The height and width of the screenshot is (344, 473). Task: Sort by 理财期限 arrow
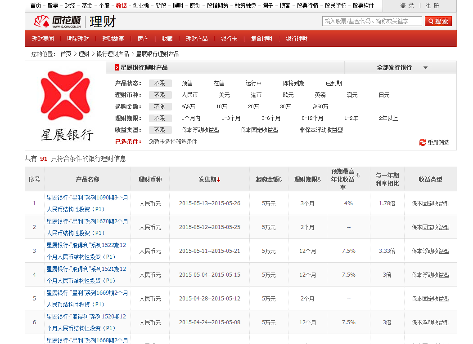click(319, 180)
